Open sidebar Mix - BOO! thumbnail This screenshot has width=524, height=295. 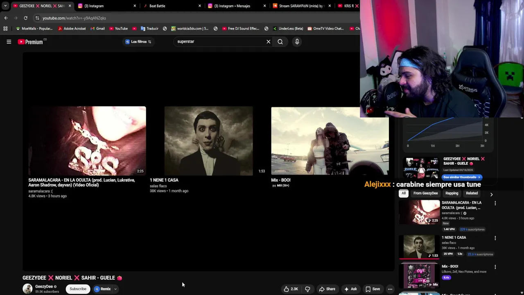[x=419, y=275]
